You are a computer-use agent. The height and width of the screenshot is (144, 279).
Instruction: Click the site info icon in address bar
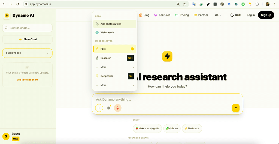(x=26, y=4)
